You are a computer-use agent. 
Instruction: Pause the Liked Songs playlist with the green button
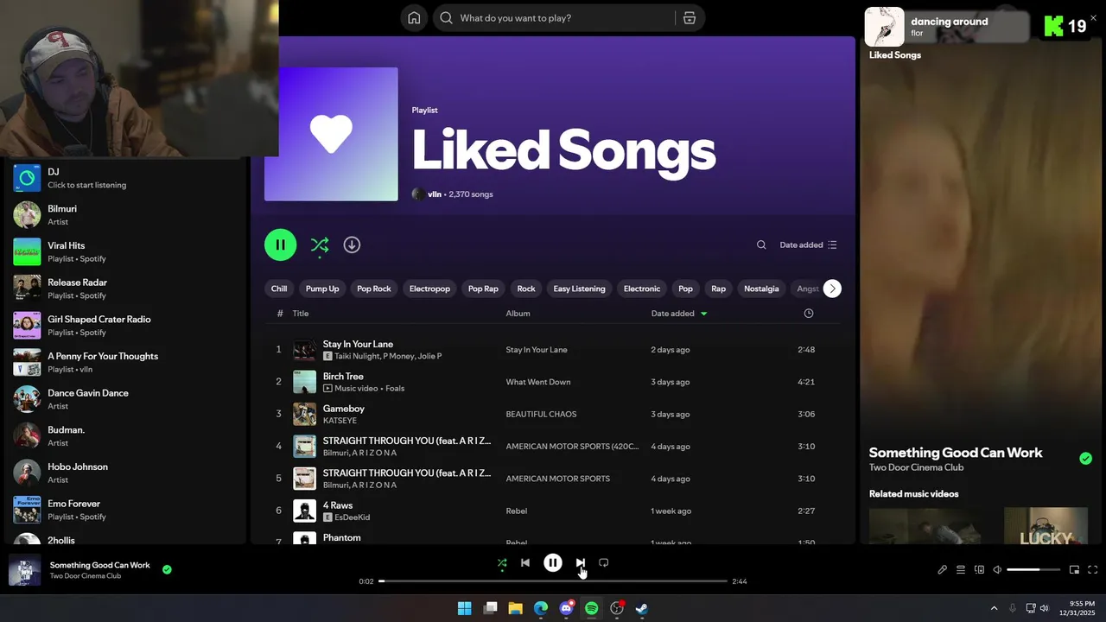(x=280, y=244)
